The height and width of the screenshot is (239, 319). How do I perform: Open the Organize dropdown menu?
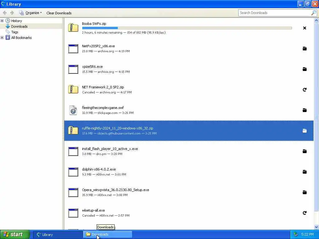coord(31,13)
